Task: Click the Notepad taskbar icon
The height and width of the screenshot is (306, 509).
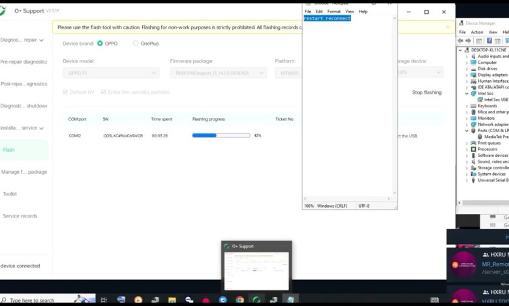Action: click(290, 300)
